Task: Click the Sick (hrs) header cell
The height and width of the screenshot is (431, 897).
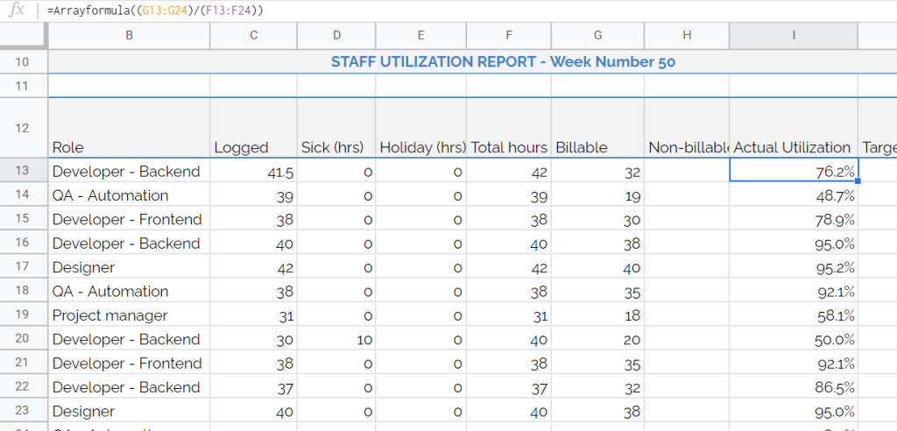Action: [336, 128]
